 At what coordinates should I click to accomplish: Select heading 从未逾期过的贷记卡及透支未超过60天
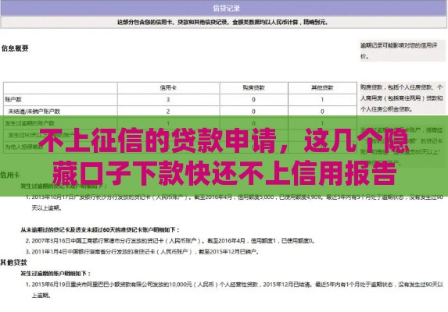click(100, 229)
